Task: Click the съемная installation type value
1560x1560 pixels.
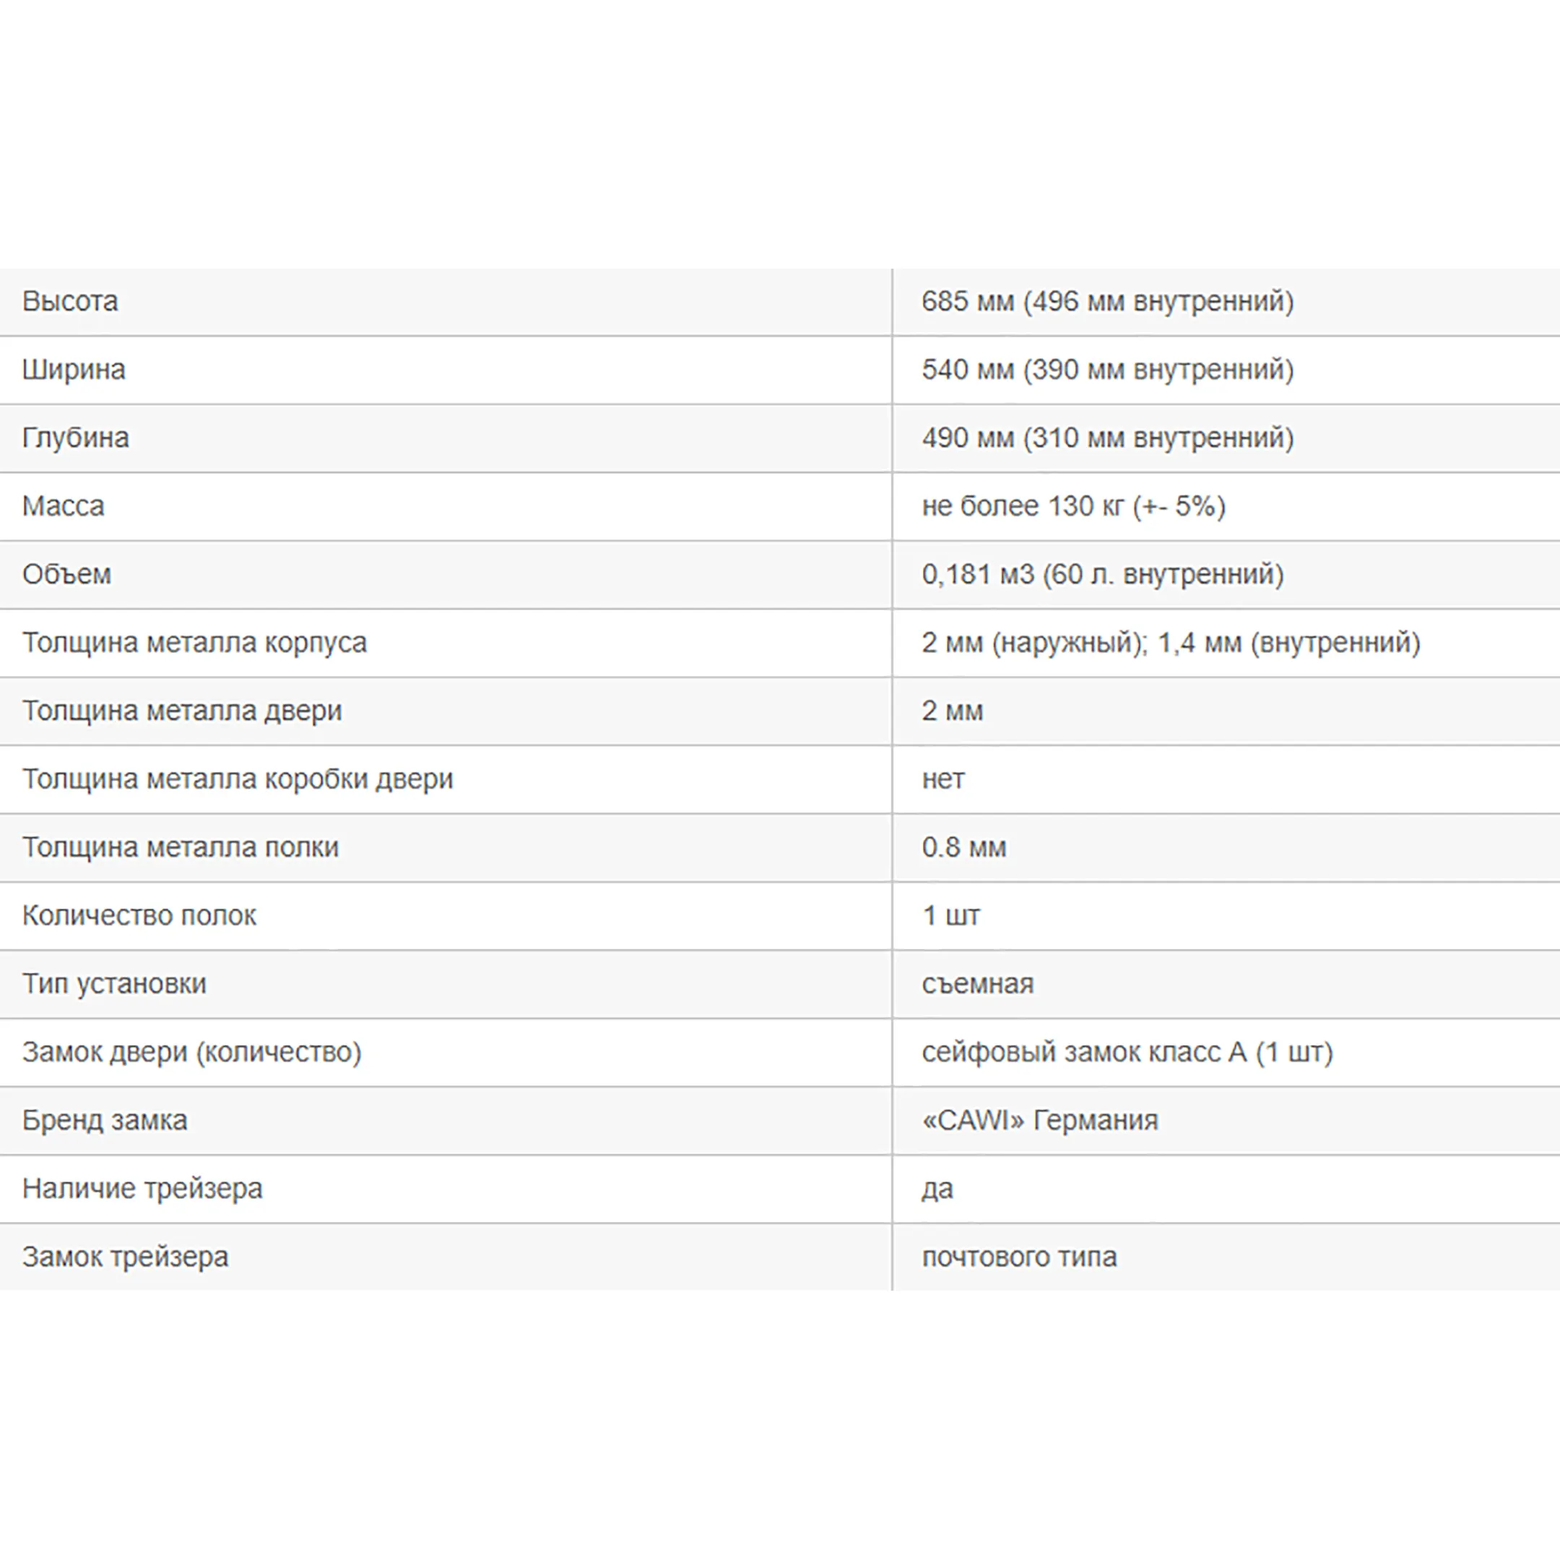Action: pyautogui.click(x=977, y=984)
